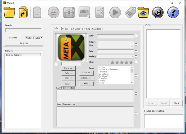Switch to the Video tab
The height and width of the screenshot is (134, 186).
65,29
